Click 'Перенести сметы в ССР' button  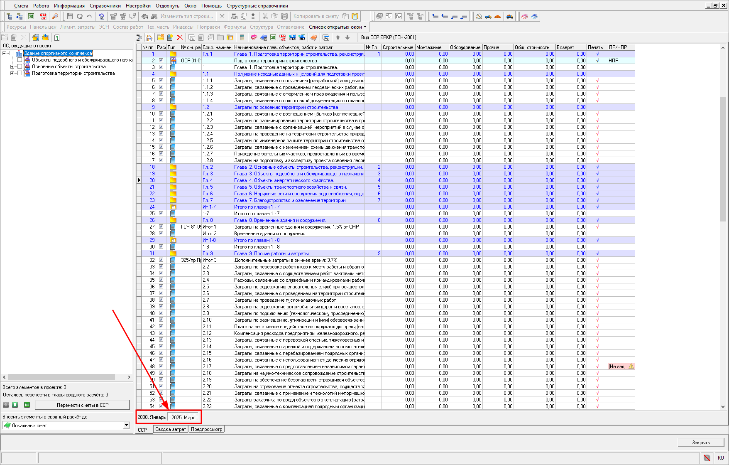[82, 405]
